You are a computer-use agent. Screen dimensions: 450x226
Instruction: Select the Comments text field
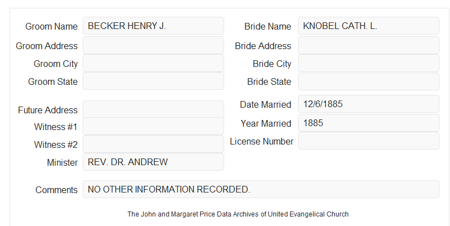pos(261,189)
